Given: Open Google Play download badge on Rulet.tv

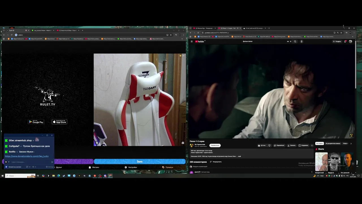Looking at the screenshot, I should (36, 122).
